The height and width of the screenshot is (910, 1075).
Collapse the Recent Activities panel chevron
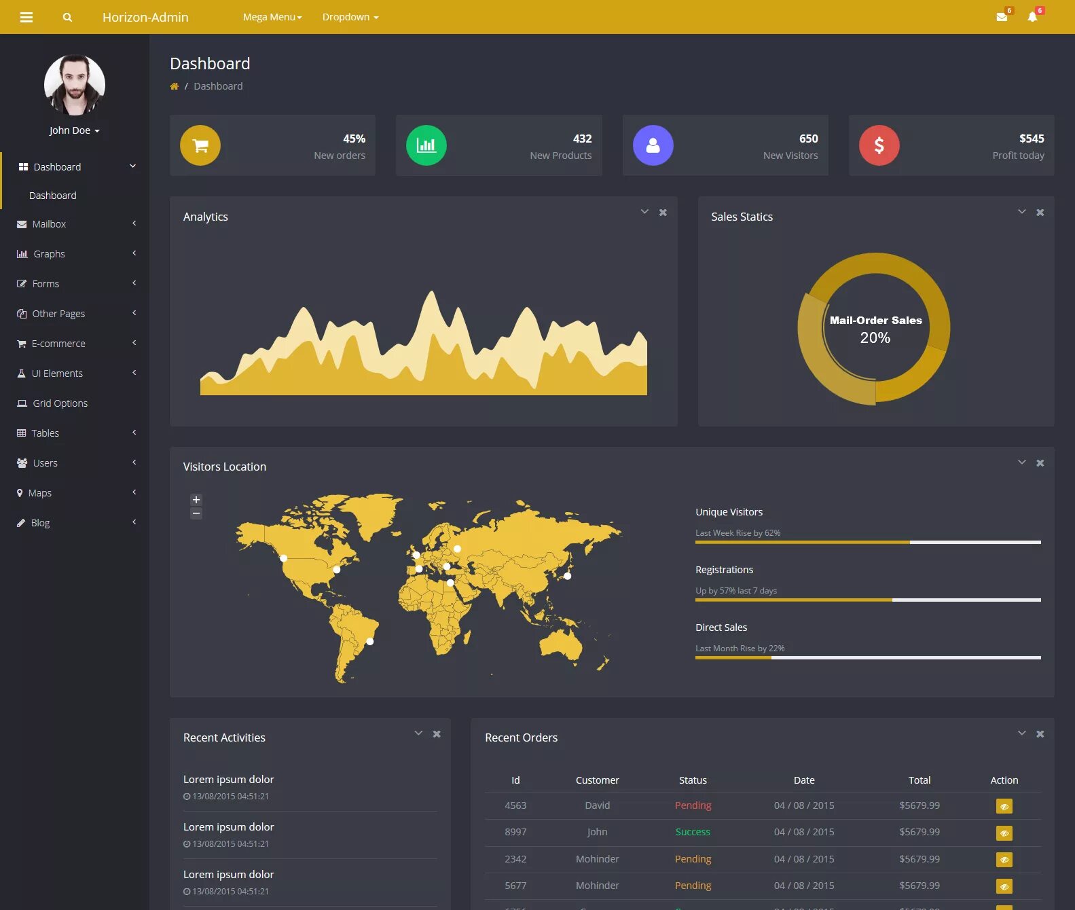[418, 733]
